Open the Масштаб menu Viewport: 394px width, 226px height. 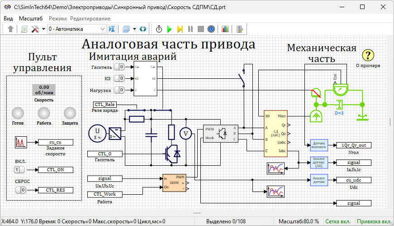(x=31, y=19)
